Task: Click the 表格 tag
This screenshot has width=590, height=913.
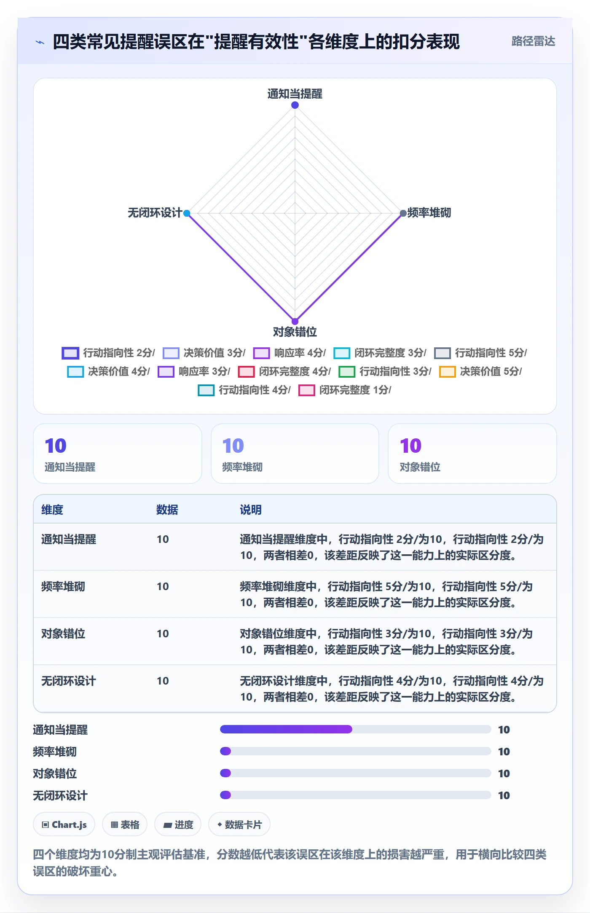Action: click(x=125, y=824)
